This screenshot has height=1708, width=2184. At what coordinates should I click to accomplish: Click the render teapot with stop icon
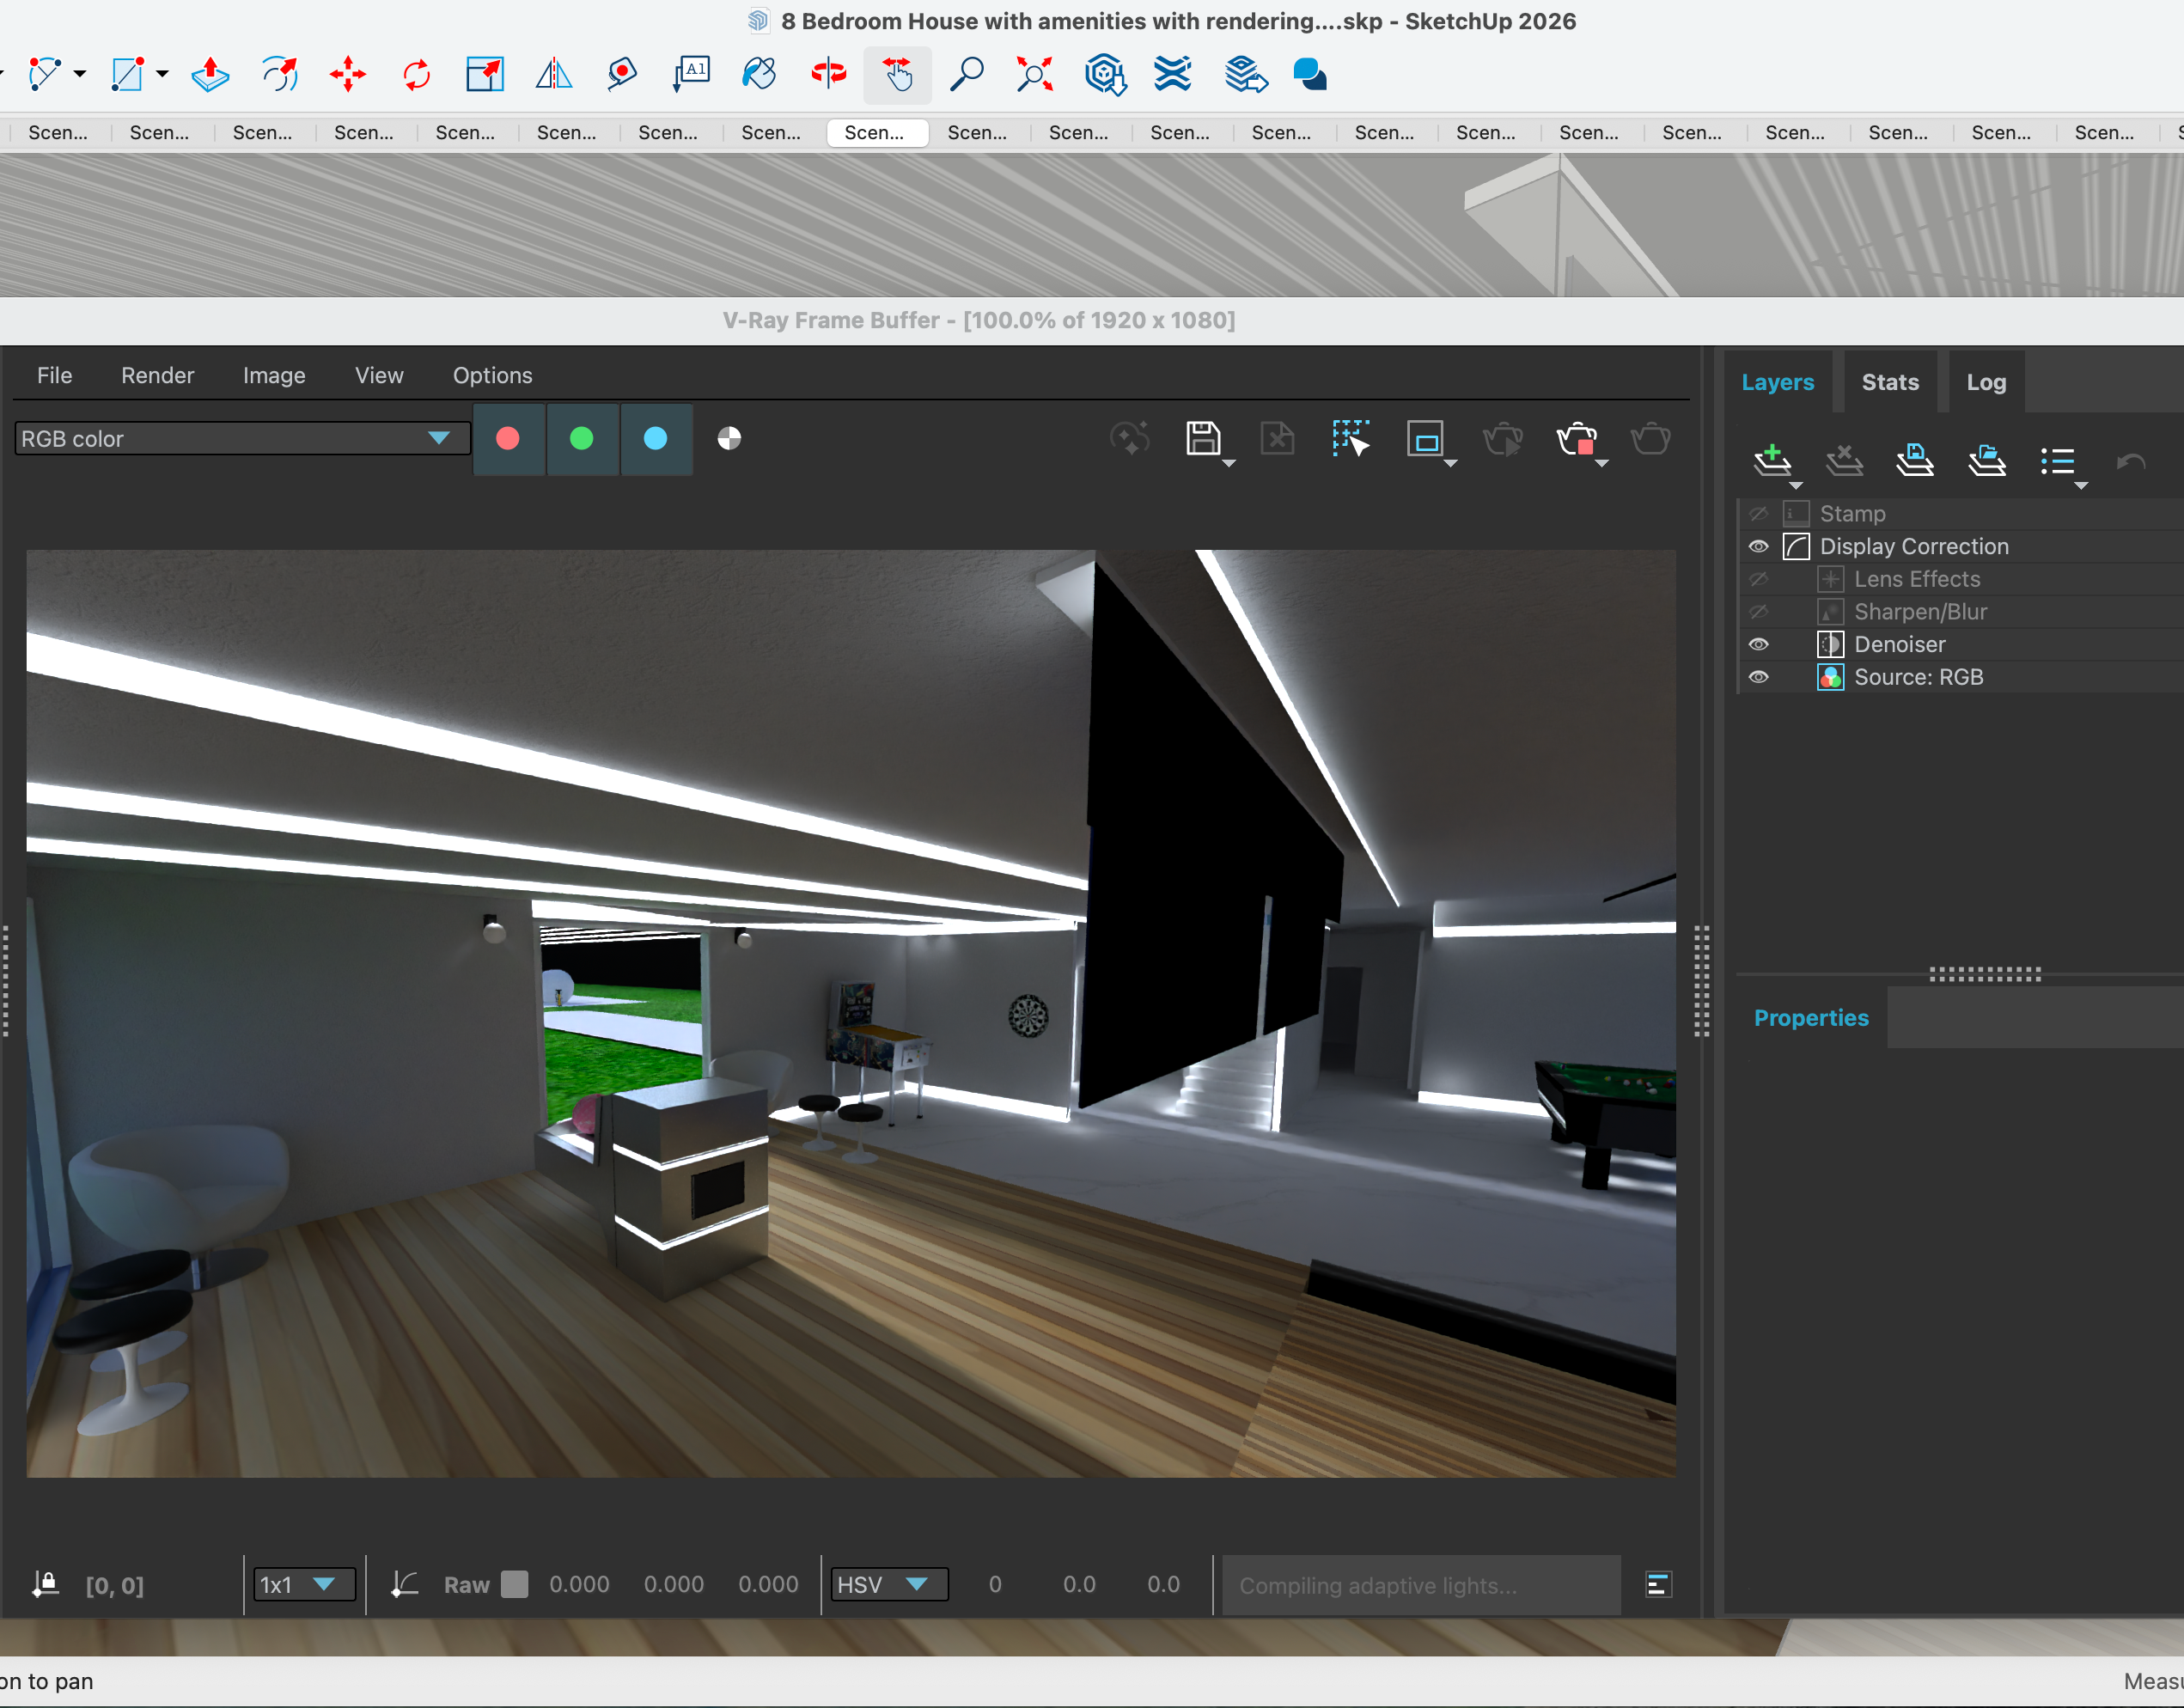pyautogui.click(x=1577, y=438)
